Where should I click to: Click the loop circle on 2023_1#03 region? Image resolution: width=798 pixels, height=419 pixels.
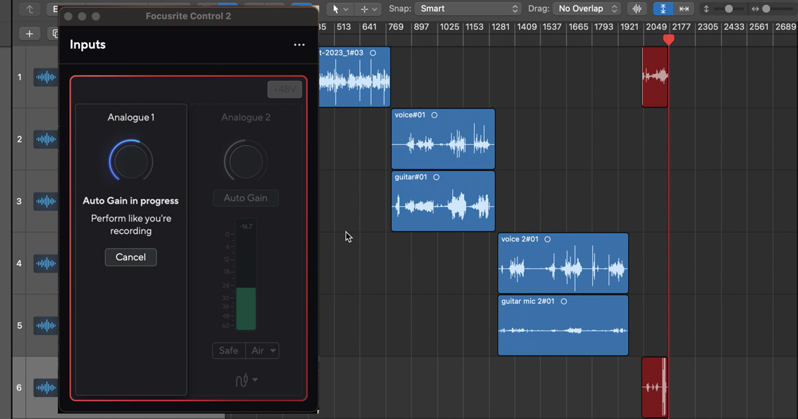click(372, 53)
